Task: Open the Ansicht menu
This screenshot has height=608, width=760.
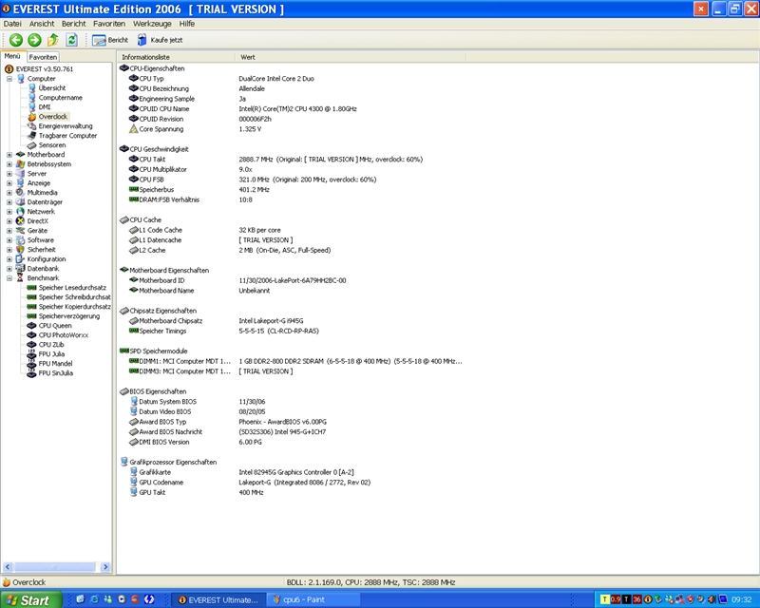Action: 42,23
